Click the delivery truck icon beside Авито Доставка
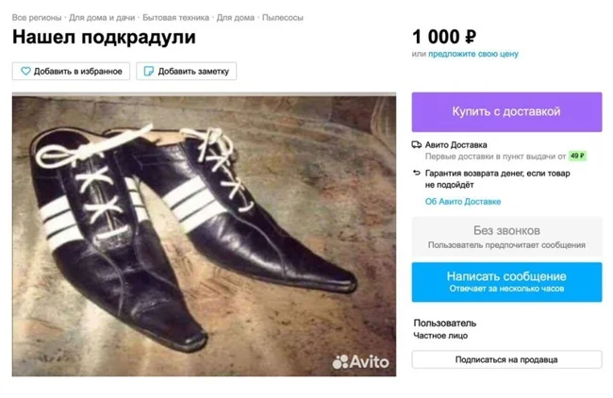613x398 pixels. coord(417,144)
